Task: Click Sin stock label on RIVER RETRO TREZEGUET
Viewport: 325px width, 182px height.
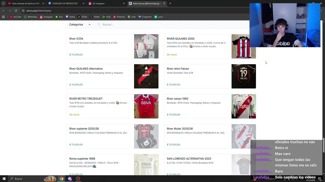Action: pyautogui.click(x=74, y=115)
